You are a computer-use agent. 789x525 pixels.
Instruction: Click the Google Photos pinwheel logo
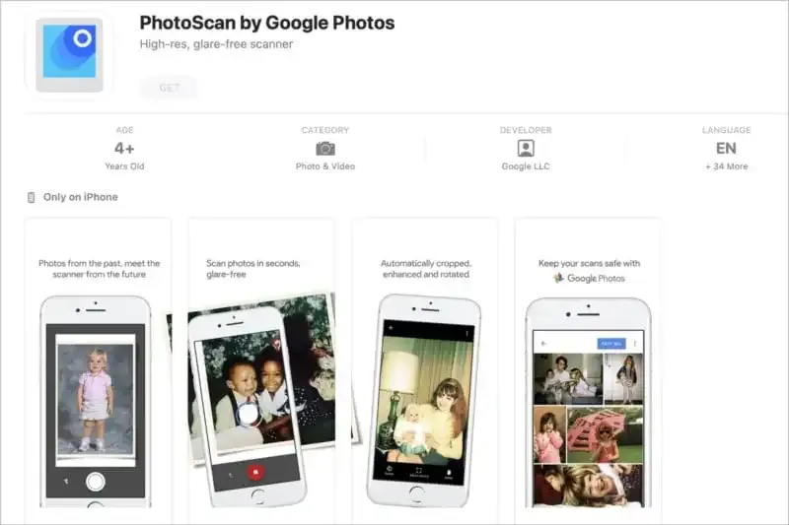coord(558,278)
